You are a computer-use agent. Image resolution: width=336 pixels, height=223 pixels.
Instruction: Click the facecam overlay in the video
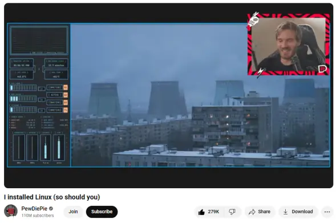[x=289, y=44]
